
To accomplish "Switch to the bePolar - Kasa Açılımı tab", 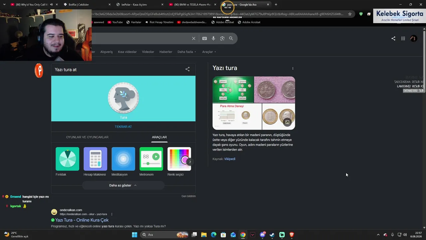I will click(140, 4).
